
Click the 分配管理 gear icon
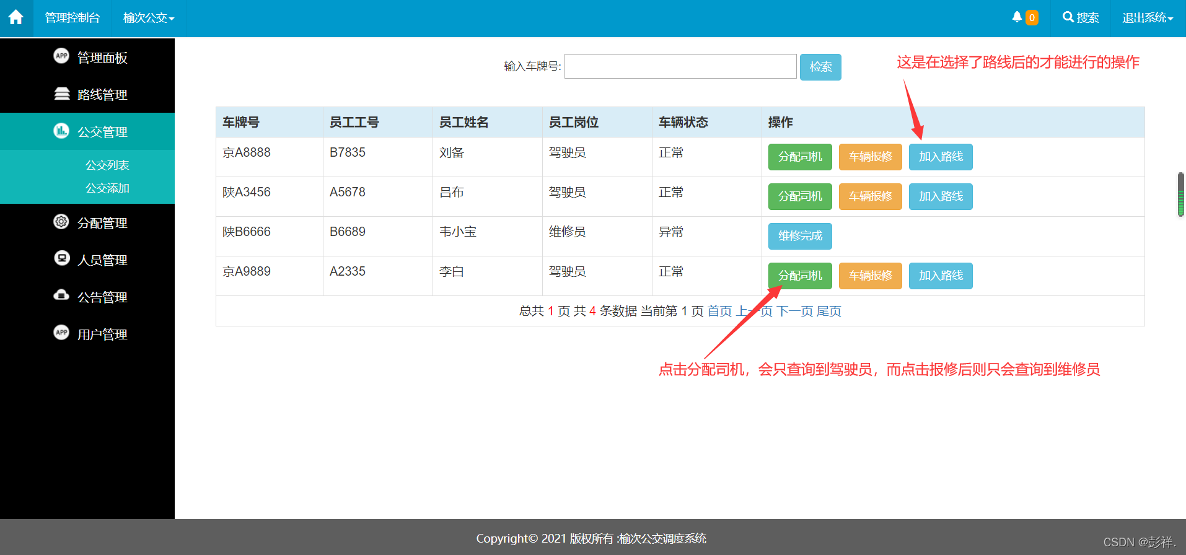point(61,221)
